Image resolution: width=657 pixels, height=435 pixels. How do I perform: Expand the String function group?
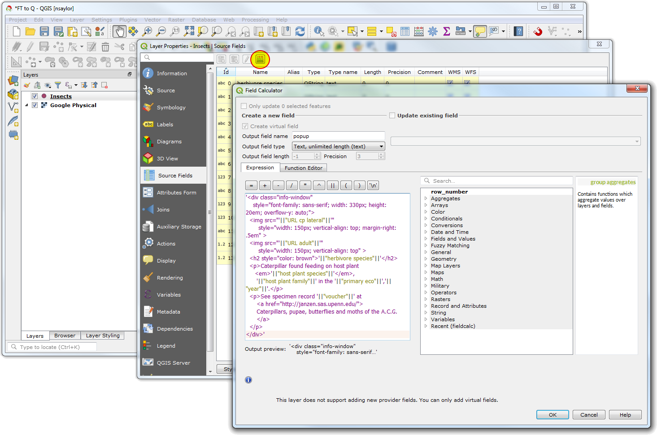(x=426, y=313)
